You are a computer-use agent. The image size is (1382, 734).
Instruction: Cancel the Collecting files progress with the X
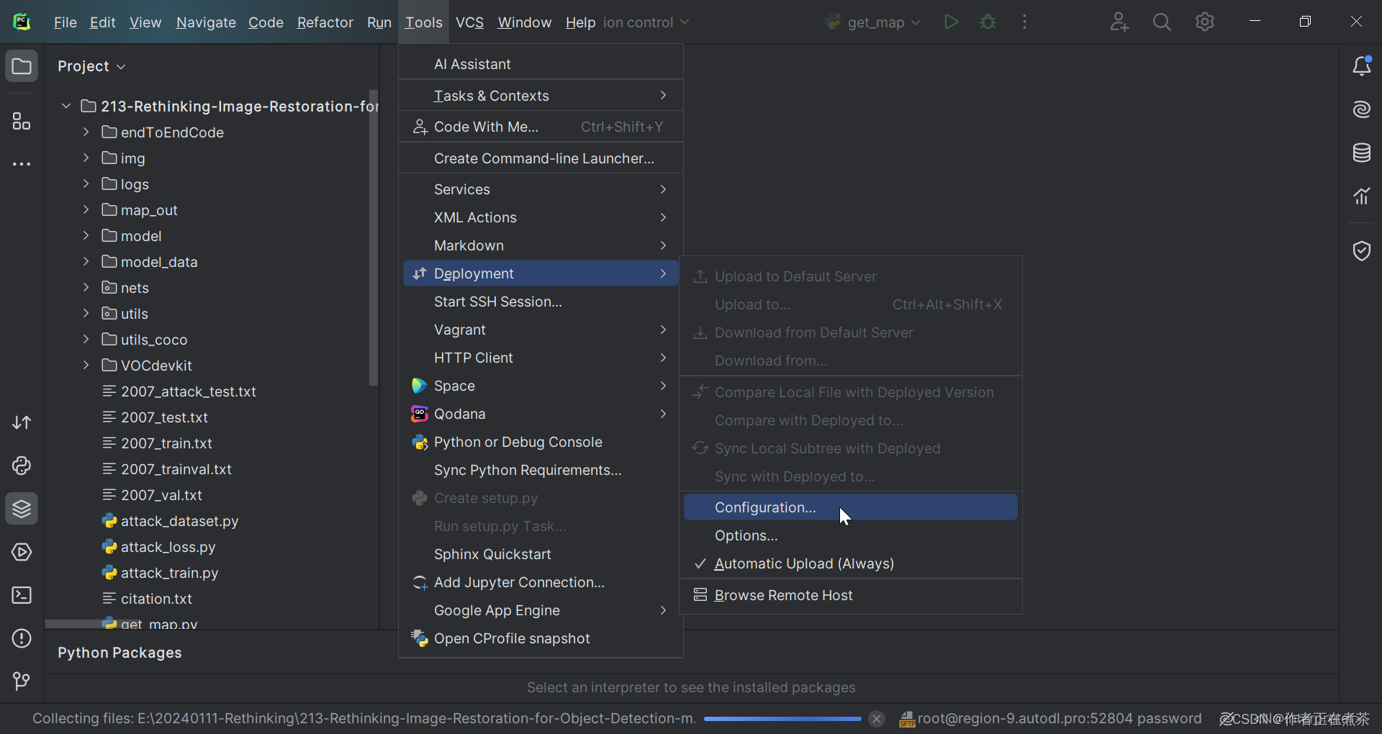pos(876,719)
